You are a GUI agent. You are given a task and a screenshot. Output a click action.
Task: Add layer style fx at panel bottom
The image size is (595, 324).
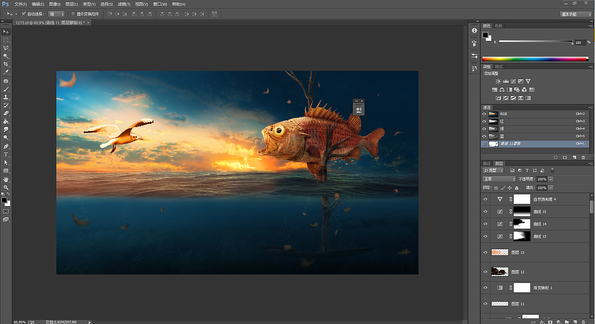pos(542,322)
